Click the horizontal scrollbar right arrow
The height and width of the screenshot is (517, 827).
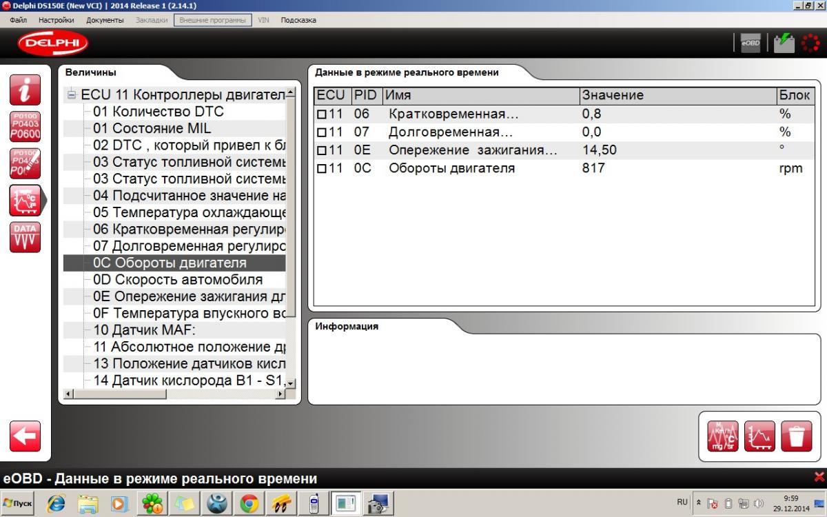click(x=280, y=394)
